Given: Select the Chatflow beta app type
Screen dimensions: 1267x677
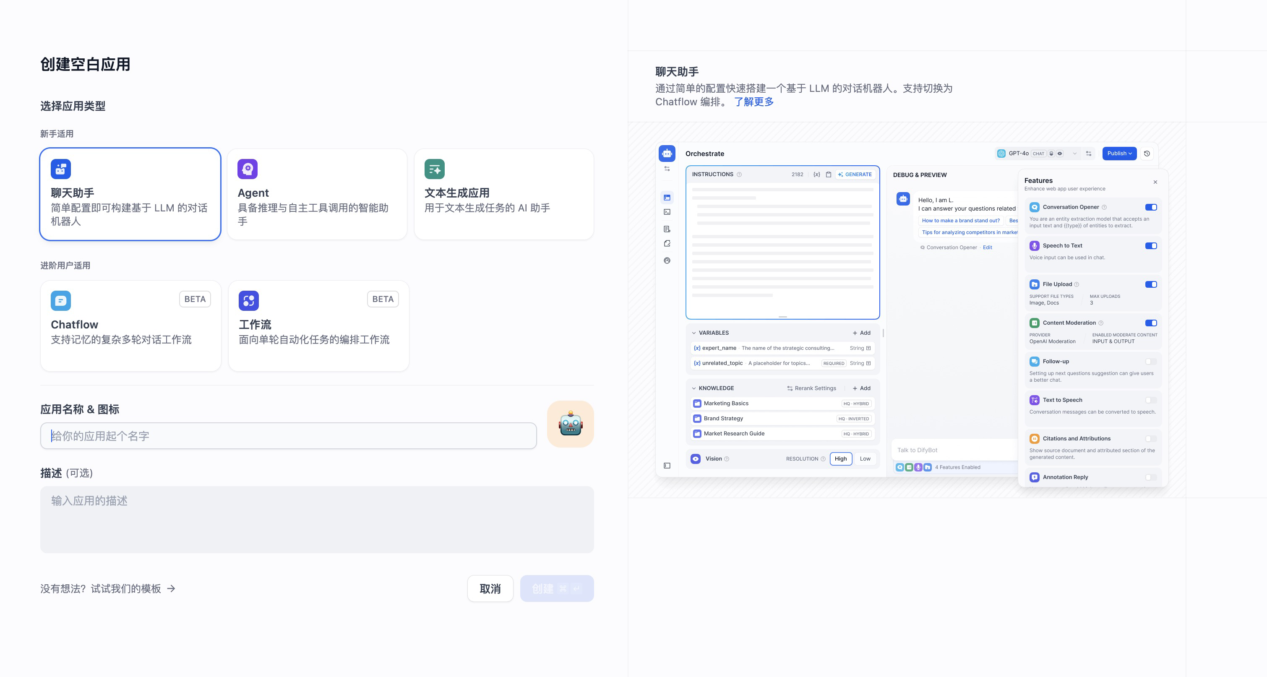Looking at the screenshot, I should pos(130,325).
